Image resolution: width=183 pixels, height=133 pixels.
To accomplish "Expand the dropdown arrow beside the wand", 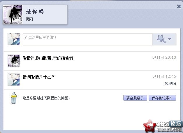I will pyautogui.click(x=170, y=39).
